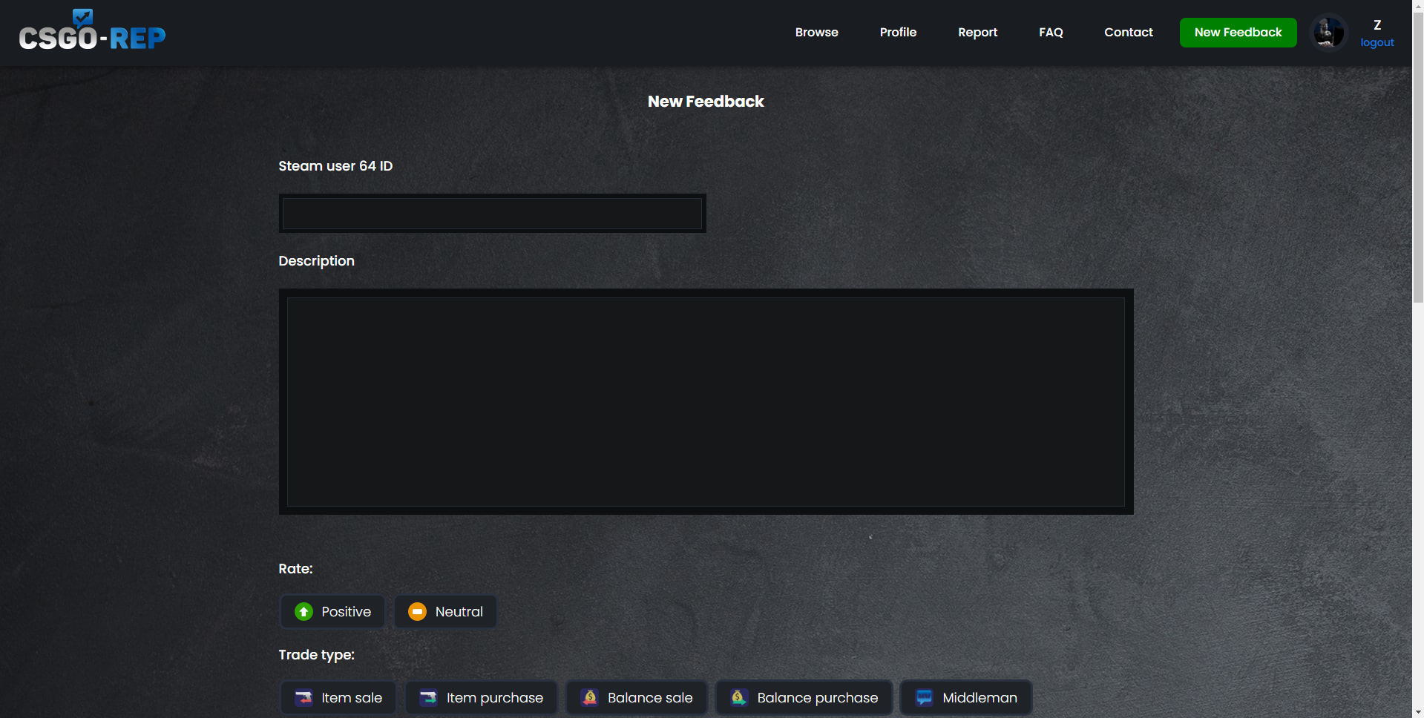Select the Neutral rating
The width and height of the screenshot is (1424, 718).
(x=444, y=612)
